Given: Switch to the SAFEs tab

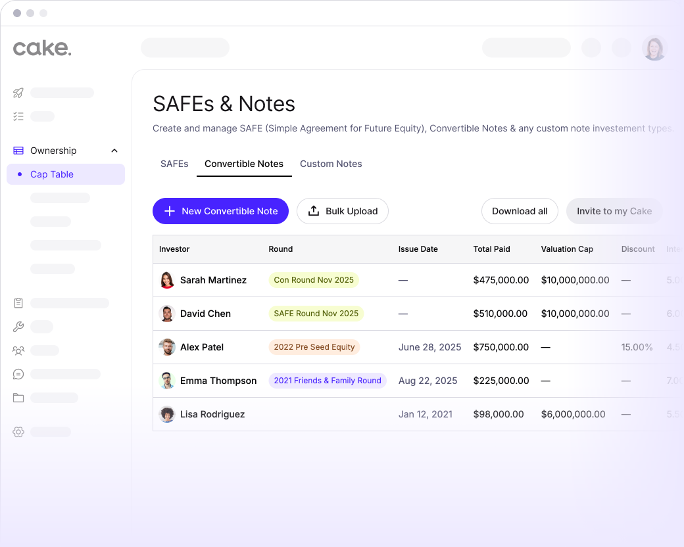Looking at the screenshot, I should click(174, 164).
